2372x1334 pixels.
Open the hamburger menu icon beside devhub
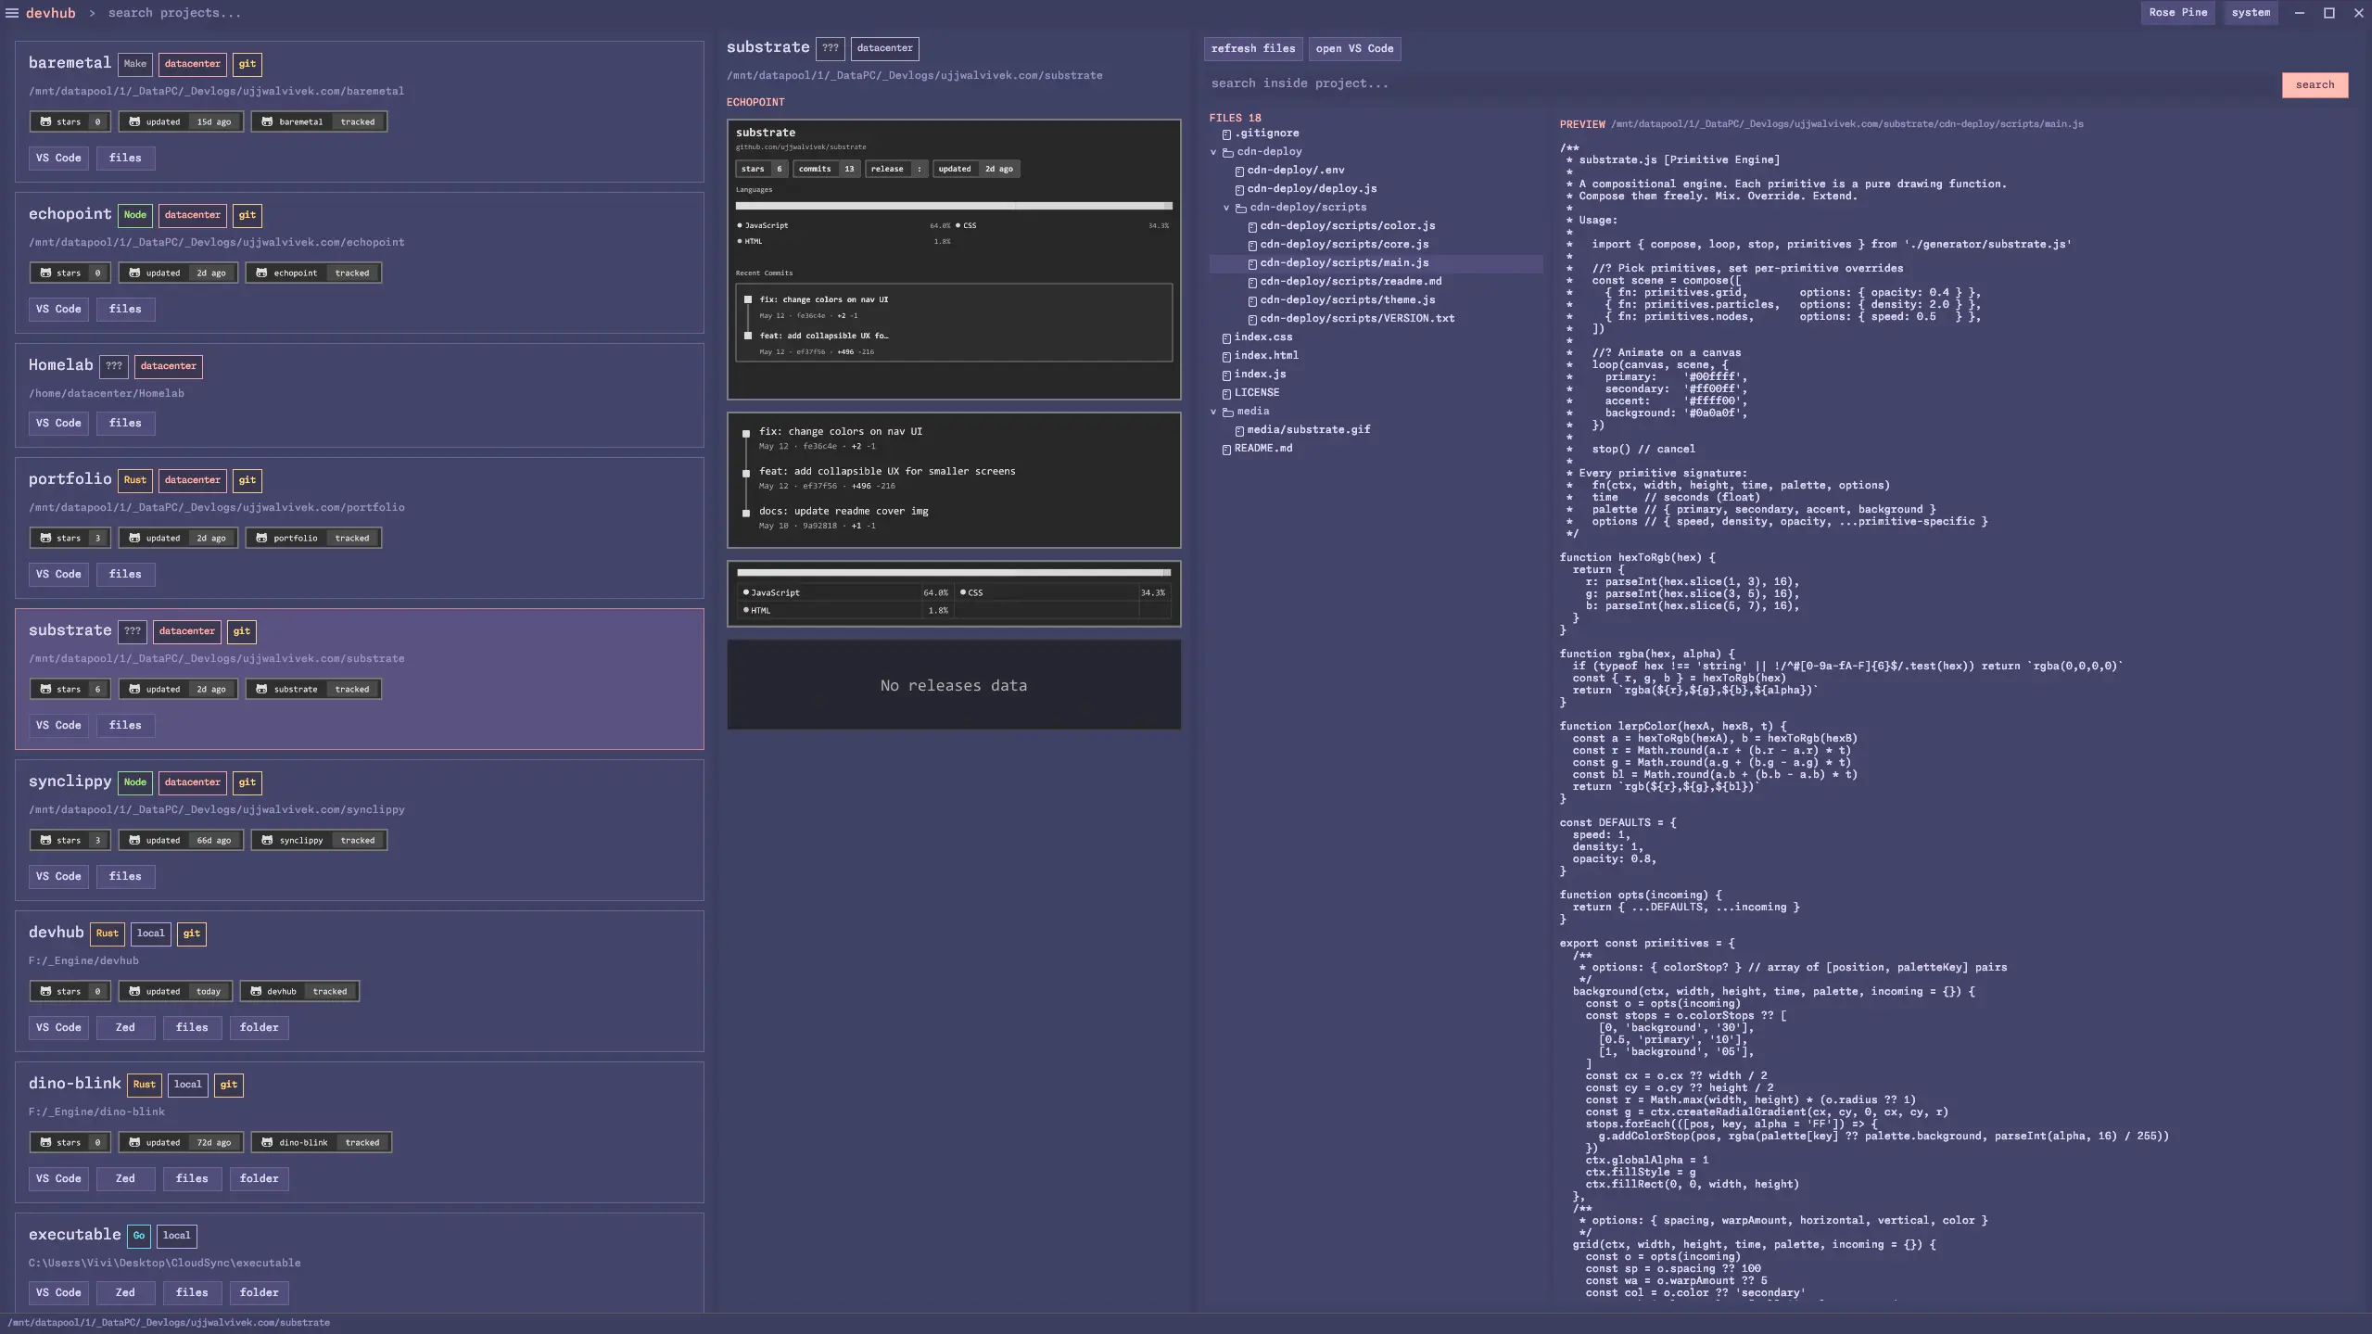point(12,13)
